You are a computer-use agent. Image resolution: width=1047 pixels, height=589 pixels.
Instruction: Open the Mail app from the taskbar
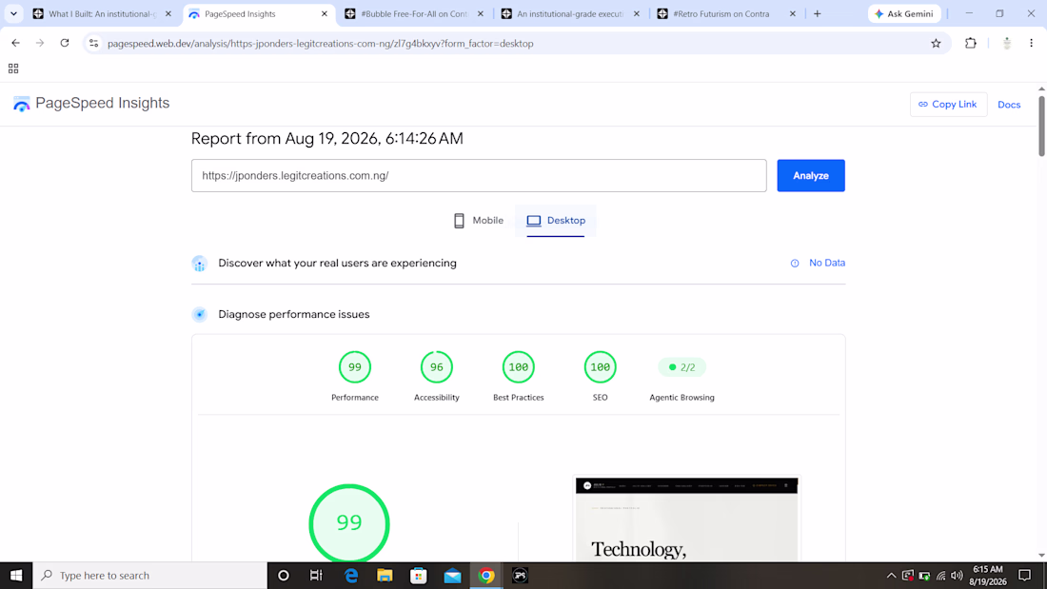point(452,575)
